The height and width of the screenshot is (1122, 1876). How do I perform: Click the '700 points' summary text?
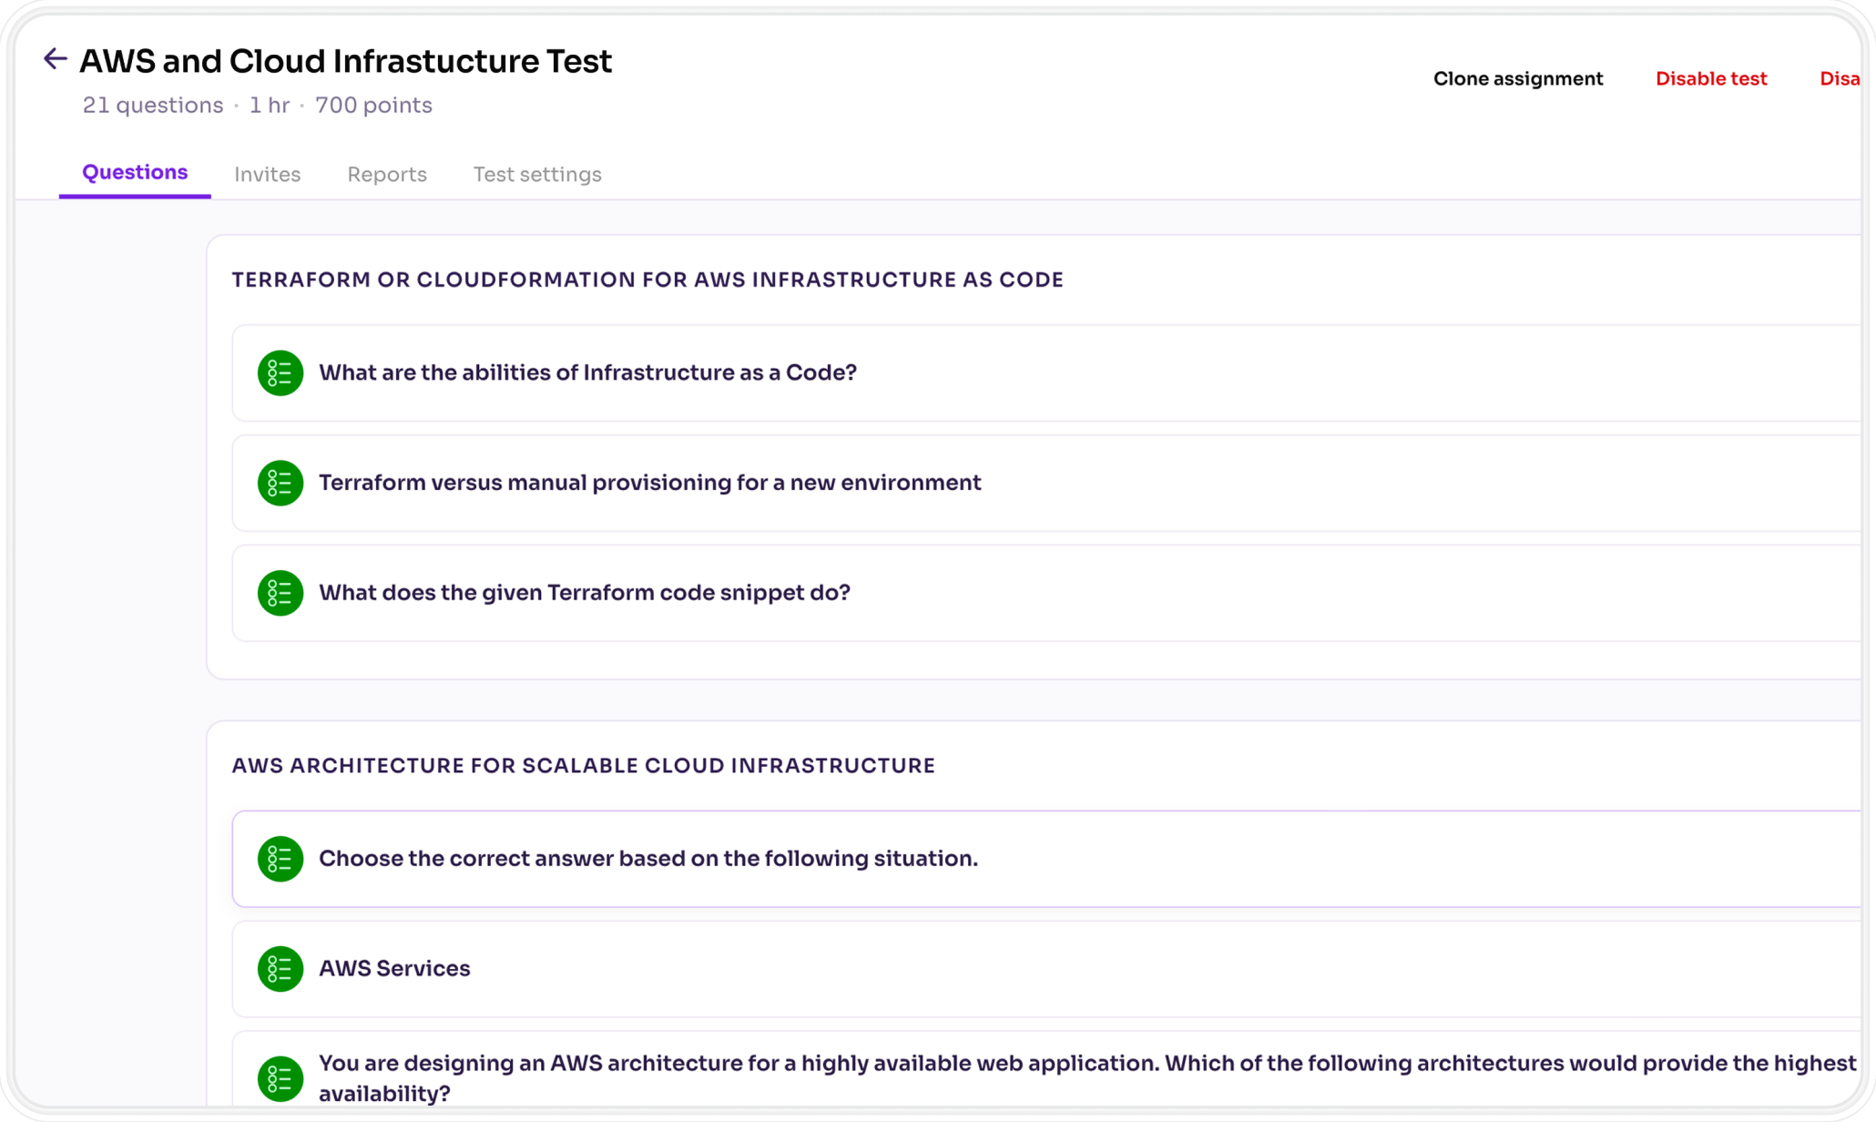click(373, 106)
